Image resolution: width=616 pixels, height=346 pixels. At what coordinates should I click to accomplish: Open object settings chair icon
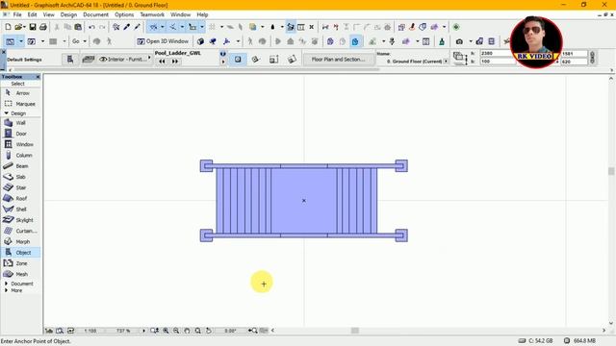pyautogui.click(x=70, y=60)
